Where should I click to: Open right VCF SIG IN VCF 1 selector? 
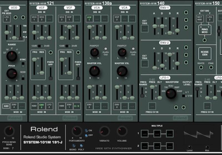pyautogui.click(x=69, y=19)
